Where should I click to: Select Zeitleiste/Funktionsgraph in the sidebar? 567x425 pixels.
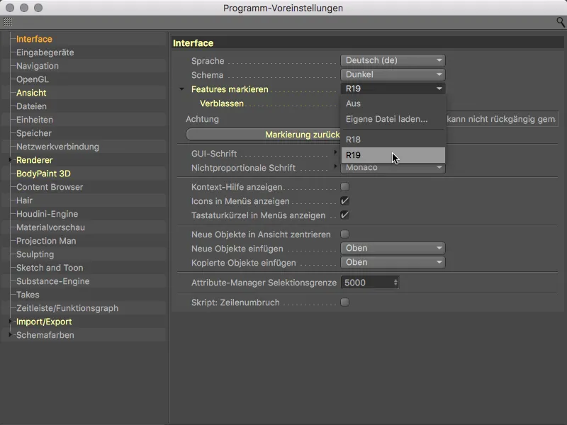point(67,308)
